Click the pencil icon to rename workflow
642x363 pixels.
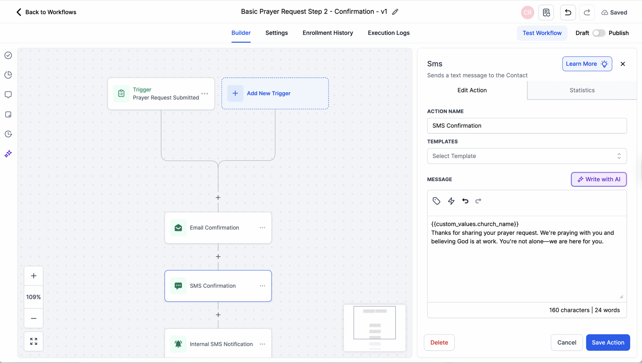[395, 12]
